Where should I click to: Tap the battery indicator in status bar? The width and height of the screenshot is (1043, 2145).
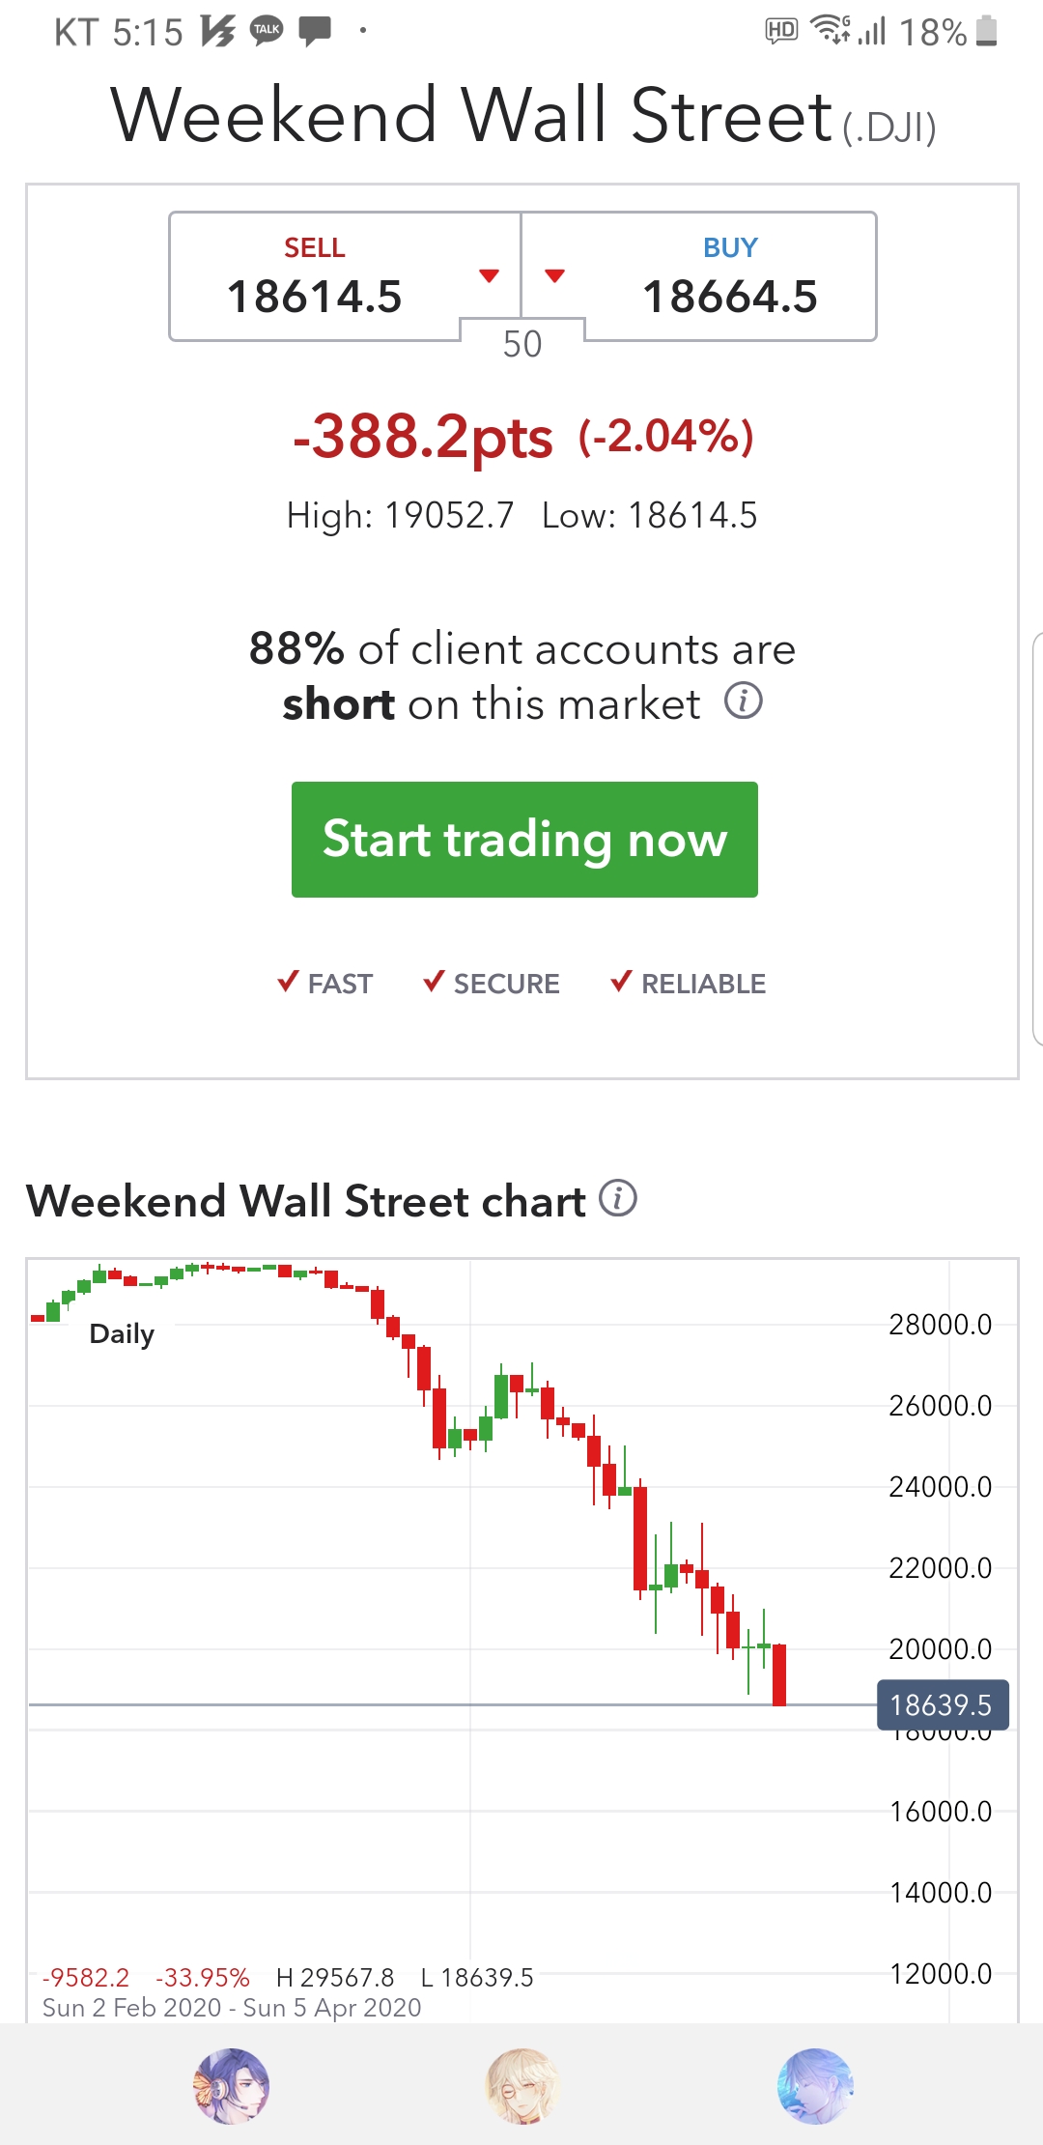point(986,31)
